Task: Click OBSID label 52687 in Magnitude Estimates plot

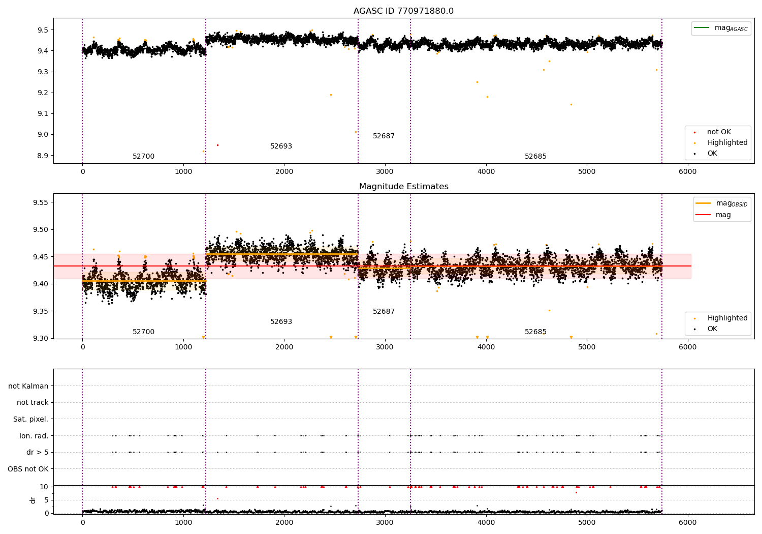Action: pos(384,312)
